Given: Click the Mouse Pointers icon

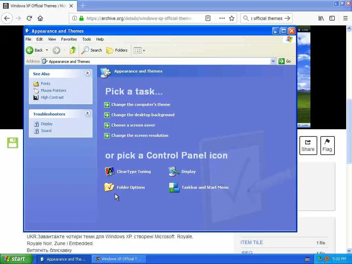Looking at the screenshot, I should (36, 91).
